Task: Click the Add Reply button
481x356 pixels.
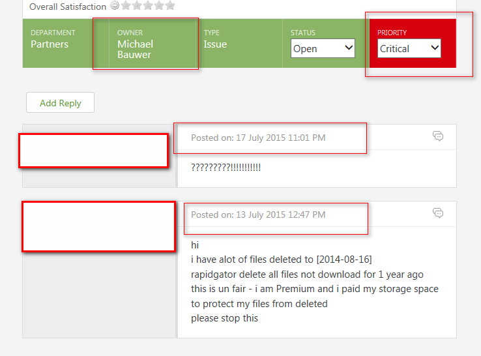Action: tap(60, 103)
